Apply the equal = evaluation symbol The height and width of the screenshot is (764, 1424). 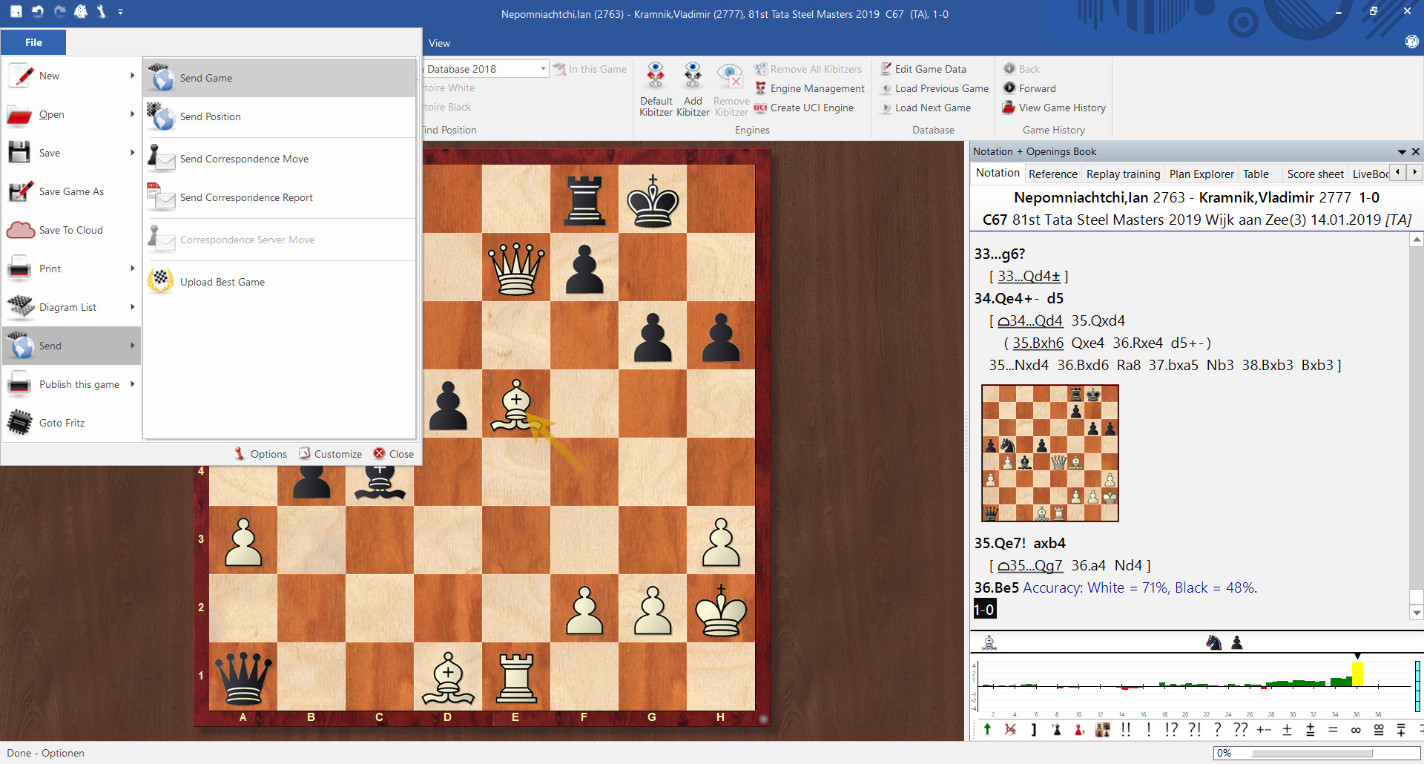(1333, 729)
